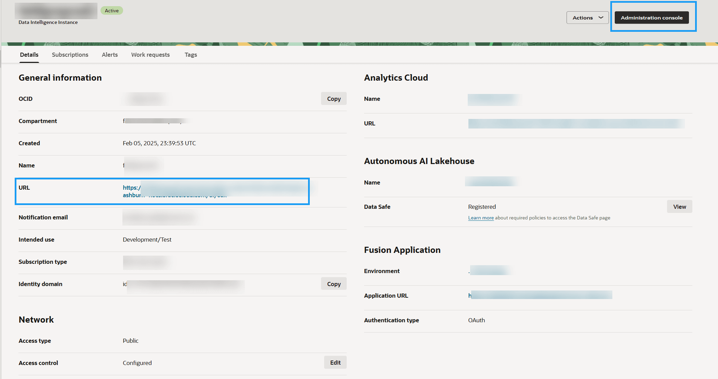This screenshot has height=379, width=718.
Task: Select the Work requests tab
Action: 150,55
